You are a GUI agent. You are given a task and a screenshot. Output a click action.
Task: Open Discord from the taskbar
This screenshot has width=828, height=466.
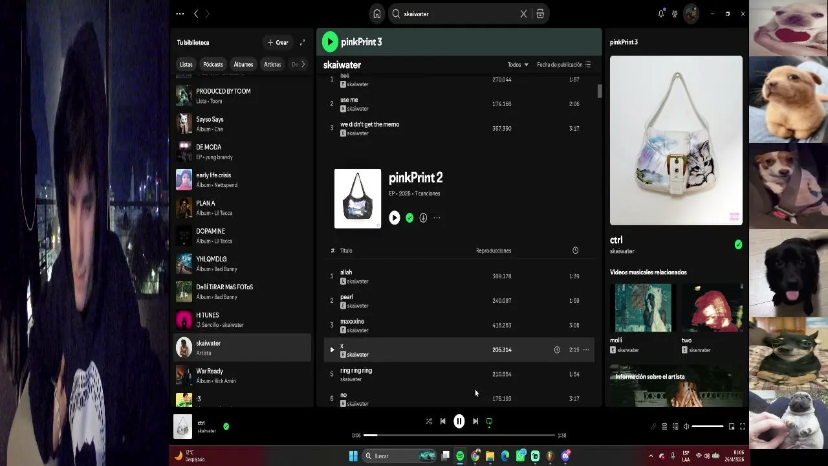[x=566, y=456]
